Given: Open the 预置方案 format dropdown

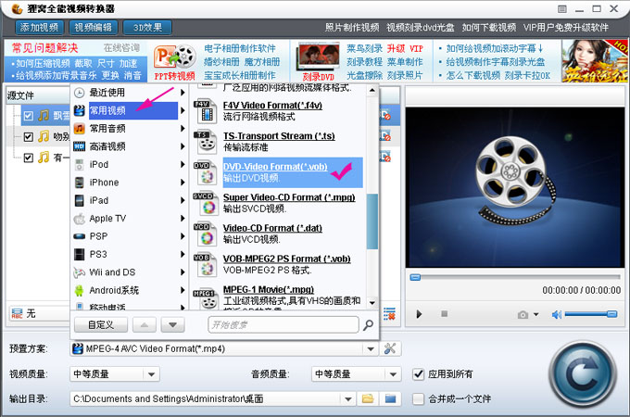Looking at the screenshot, I should [x=370, y=348].
